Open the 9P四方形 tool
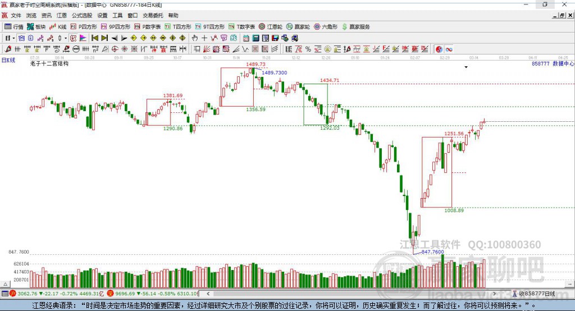 [x=116, y=27]
